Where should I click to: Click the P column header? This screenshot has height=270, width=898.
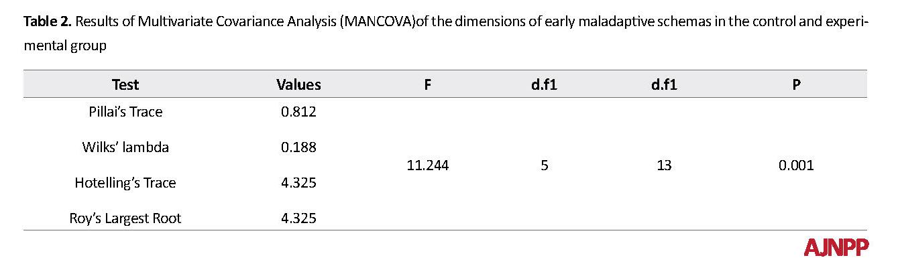pos(796,84)
